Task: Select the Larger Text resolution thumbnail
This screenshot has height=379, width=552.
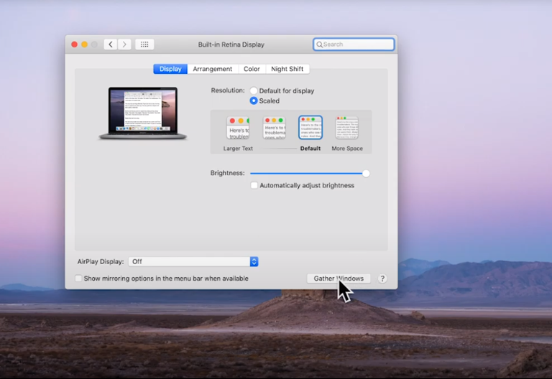Action: 238,128
